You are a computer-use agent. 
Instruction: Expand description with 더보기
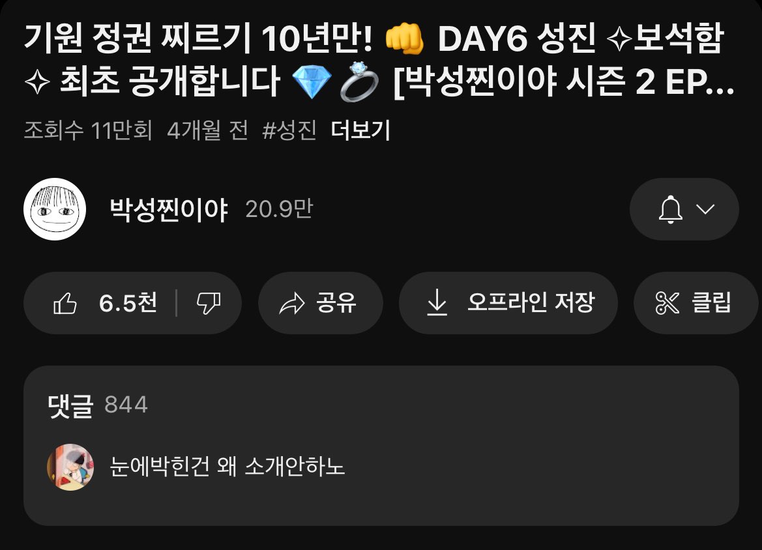pyautogui.click(x=360, y=130)
